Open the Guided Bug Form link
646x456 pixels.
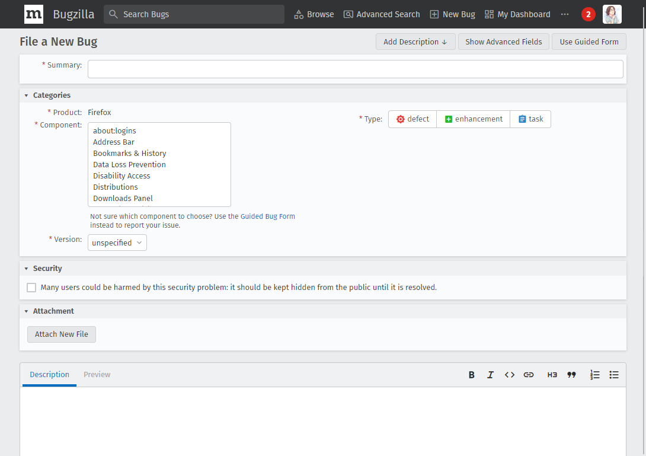(x=267, y=216)
